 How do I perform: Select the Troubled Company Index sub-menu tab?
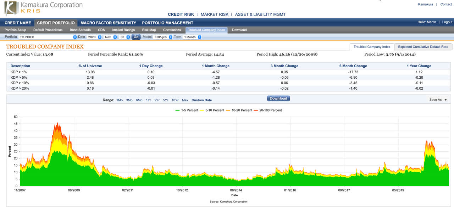206,30
